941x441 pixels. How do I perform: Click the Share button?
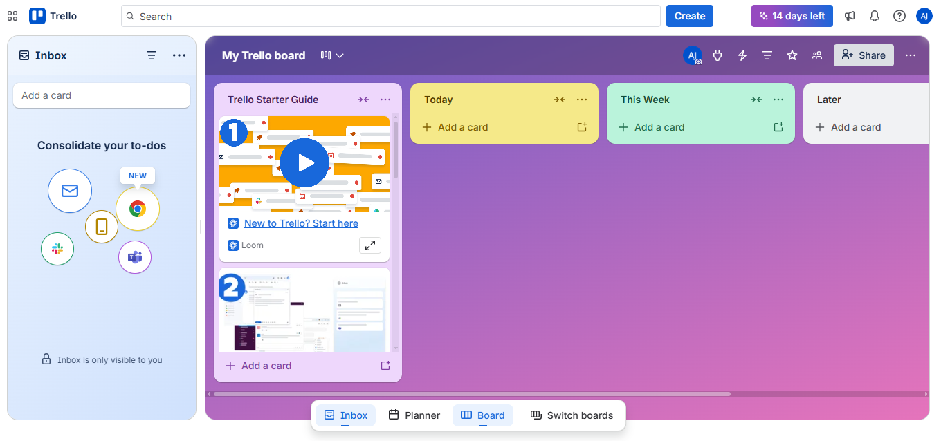click(864, 55)
